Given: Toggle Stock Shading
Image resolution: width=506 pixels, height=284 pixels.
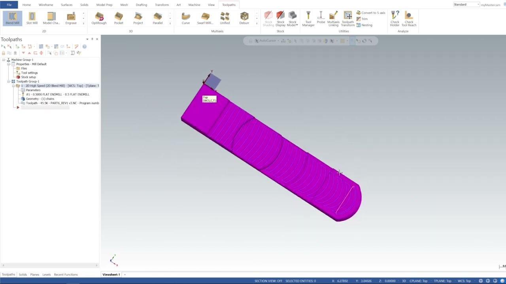Looking at the screenshot, I should (x=268, y=19).
